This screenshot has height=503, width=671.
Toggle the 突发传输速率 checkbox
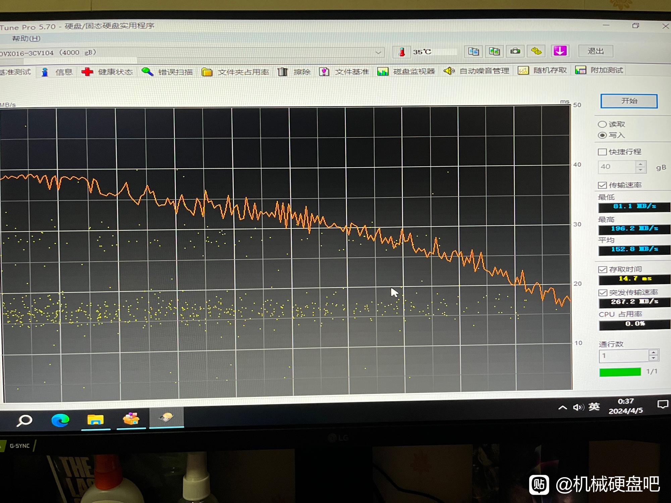point(603,292)
